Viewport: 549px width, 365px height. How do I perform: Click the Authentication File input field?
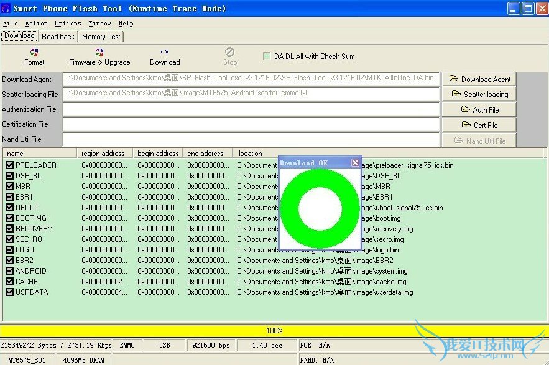(x=251, y=109)
